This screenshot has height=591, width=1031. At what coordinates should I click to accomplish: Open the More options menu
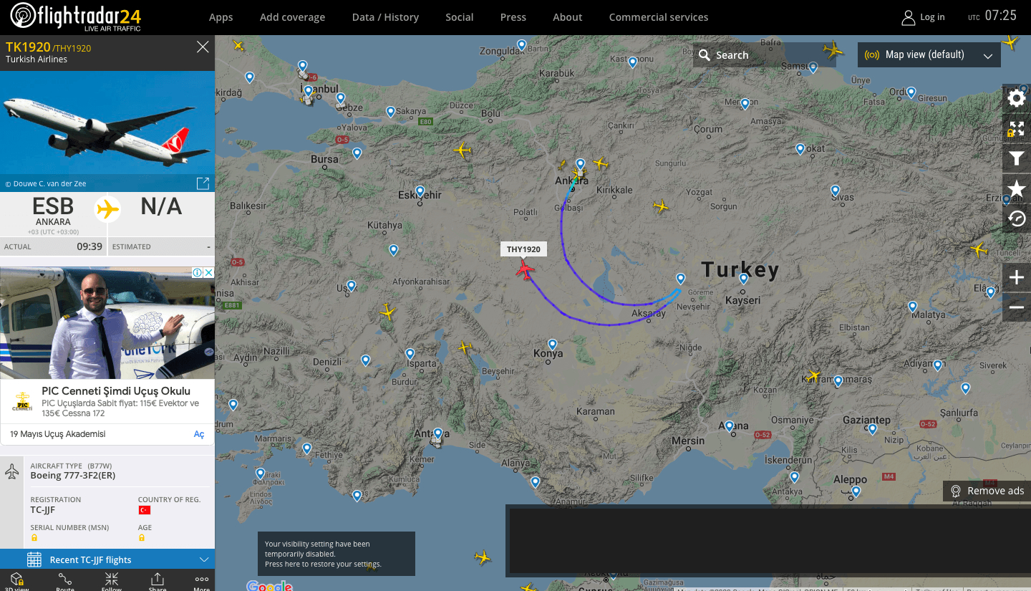click(x=202, y=581)
